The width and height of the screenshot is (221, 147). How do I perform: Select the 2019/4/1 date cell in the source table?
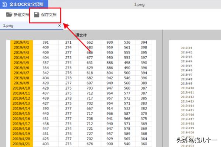[21, 42]
